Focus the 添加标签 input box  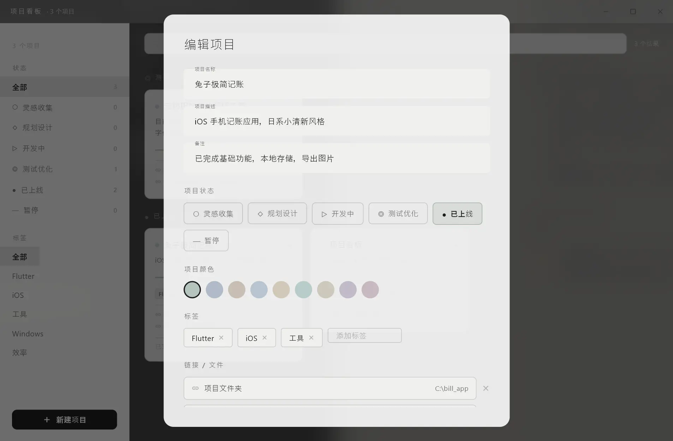(x=365, y=335)
